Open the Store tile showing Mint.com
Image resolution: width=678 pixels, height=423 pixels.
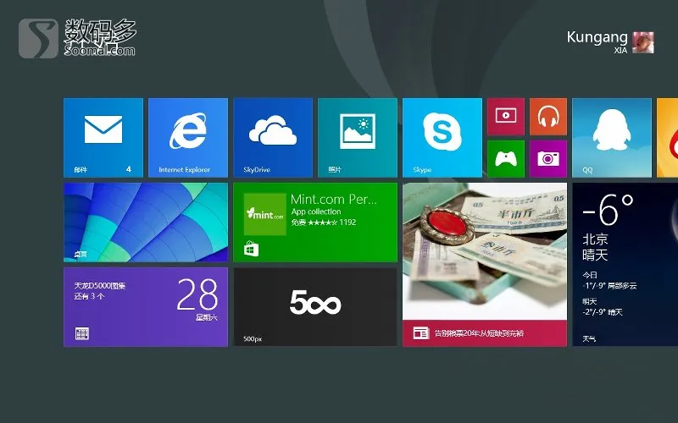314,222
